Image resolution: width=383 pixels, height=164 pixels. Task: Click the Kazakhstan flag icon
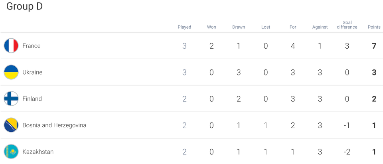tap(11, 152)
